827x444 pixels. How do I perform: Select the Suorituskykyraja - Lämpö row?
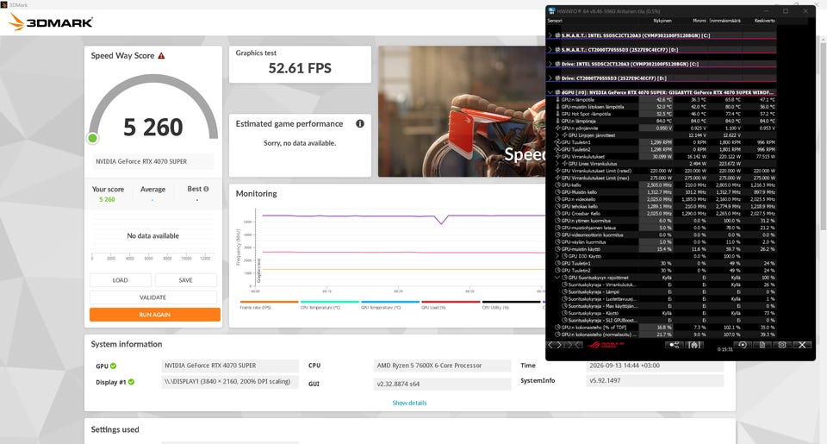[x=662, y=291]
